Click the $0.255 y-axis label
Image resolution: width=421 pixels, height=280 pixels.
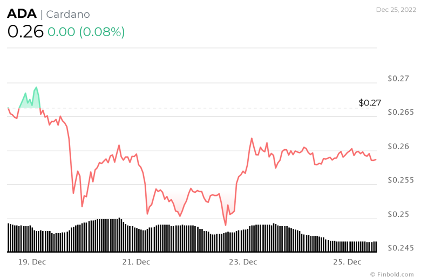[400, 180]
